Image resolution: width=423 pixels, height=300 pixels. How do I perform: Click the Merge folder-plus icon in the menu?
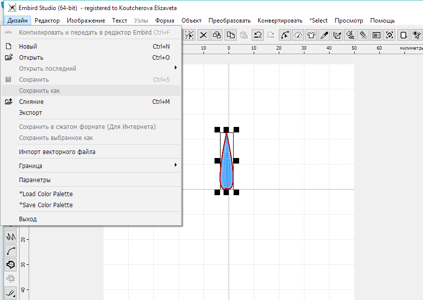[9, 101]
